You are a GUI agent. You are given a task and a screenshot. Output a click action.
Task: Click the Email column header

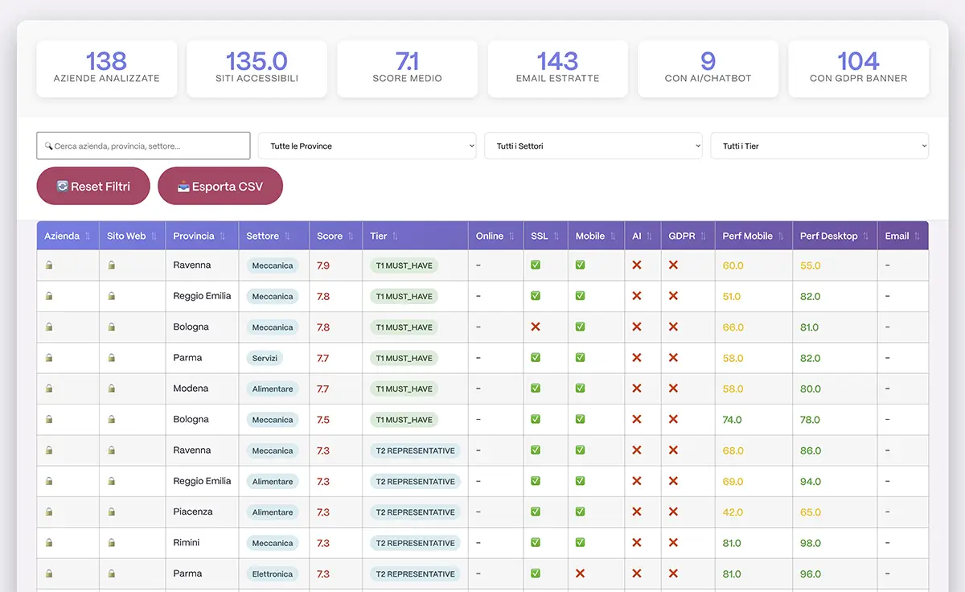pos(903,236)
